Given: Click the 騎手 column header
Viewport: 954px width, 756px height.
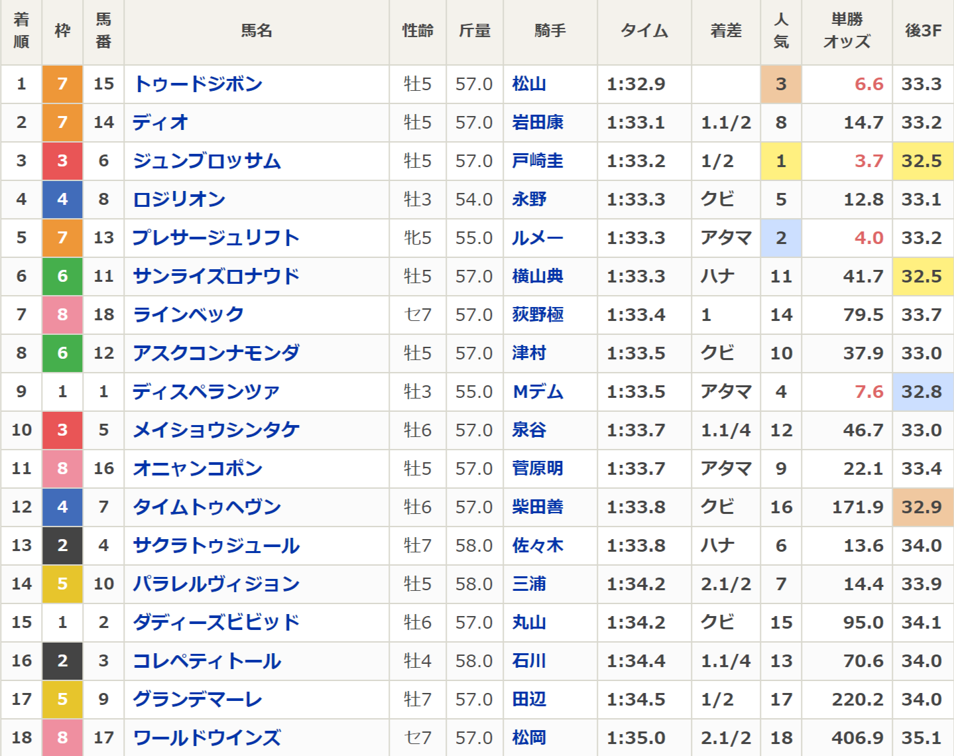Looking at the screenshot, I should click(550, 31).
